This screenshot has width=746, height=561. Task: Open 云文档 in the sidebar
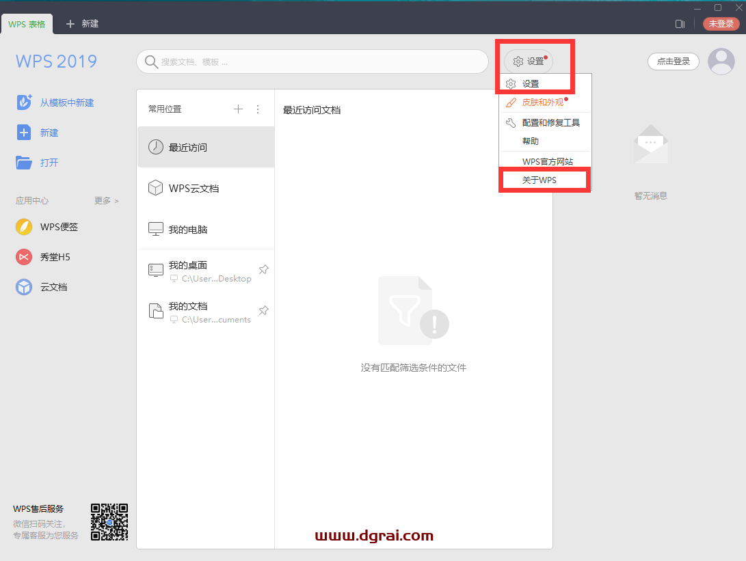(43, 287)
